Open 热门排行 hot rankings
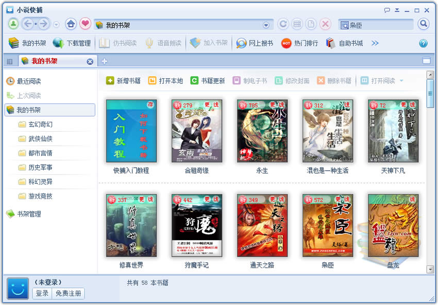438x305 pixels. click(x=300, y=43)
